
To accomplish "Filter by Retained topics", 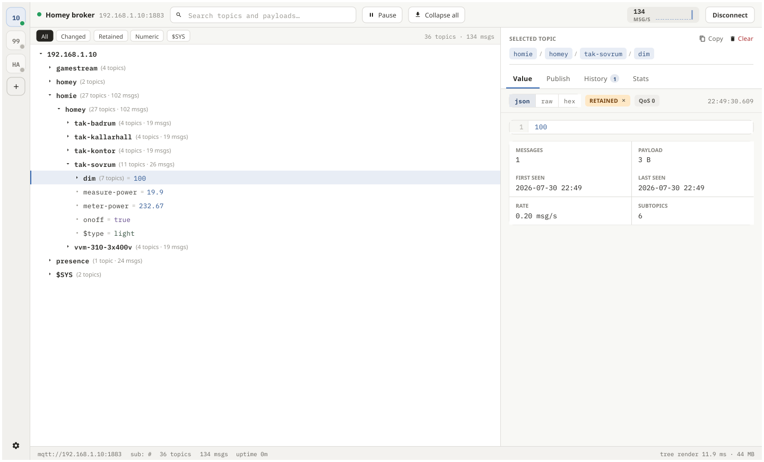I will coord(110,36).
